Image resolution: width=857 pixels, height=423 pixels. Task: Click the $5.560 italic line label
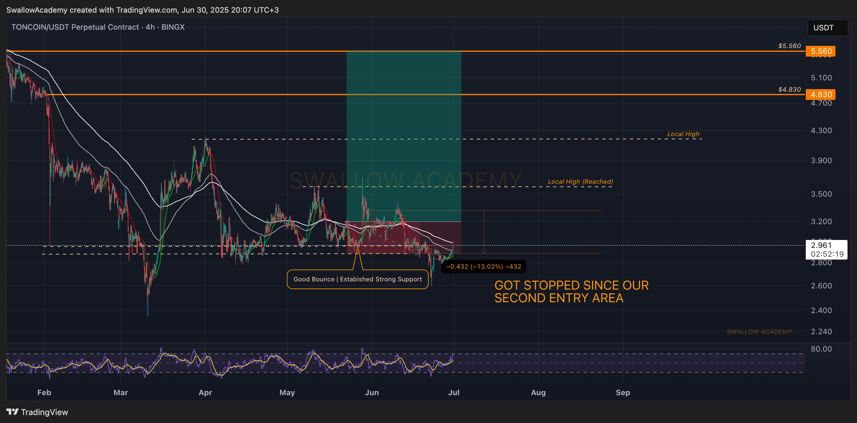789,46
